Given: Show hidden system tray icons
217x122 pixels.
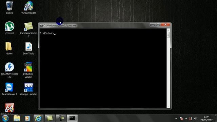Looking at the screenshot, I should [176, 118].
